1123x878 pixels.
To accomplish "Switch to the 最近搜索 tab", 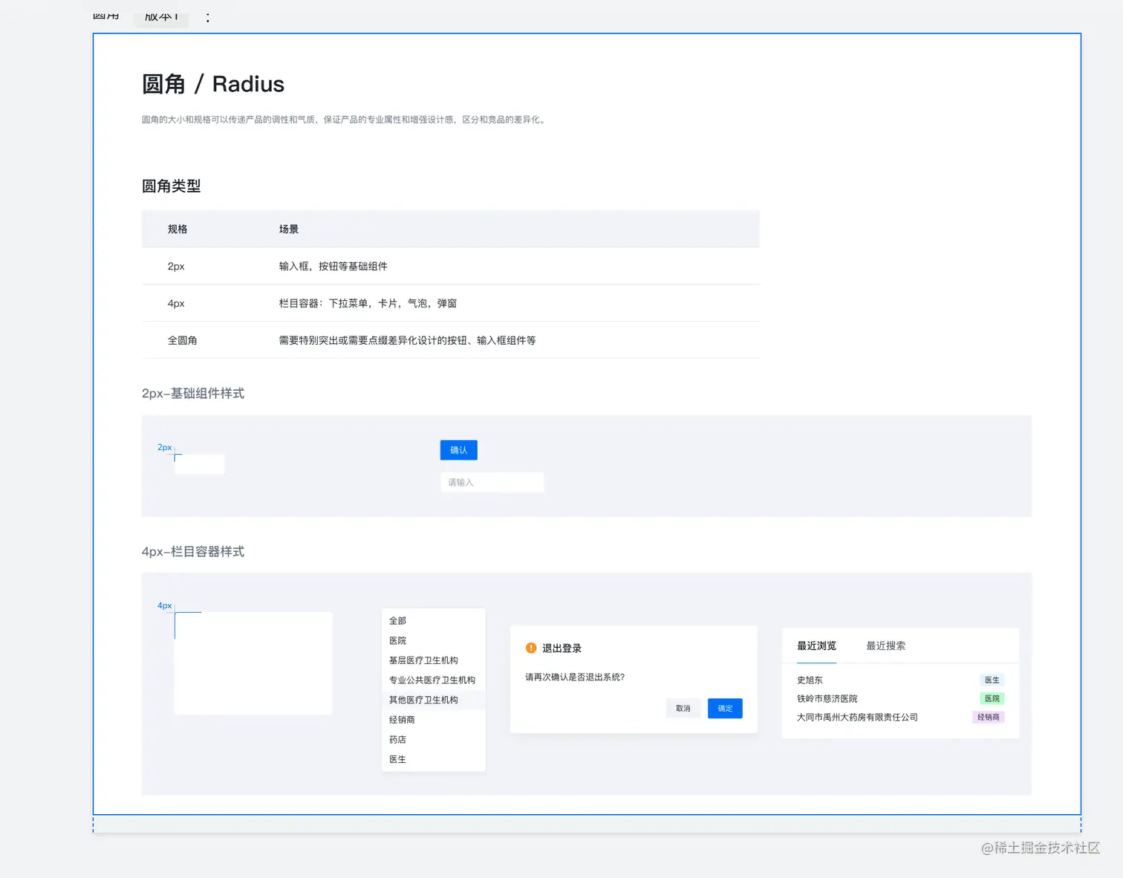I will click(x=885, y=646).
